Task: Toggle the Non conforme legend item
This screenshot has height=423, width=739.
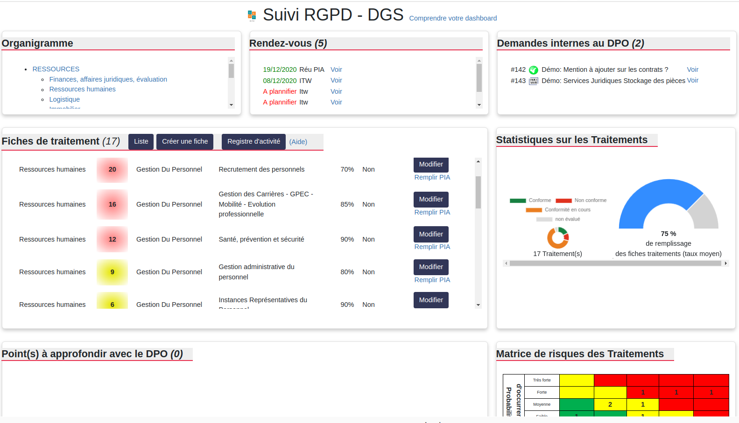Action: (581, 201)
